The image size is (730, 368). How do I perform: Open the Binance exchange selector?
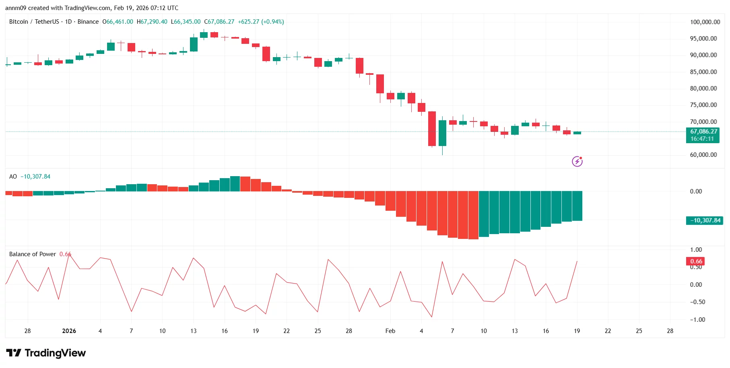(88, 22)
